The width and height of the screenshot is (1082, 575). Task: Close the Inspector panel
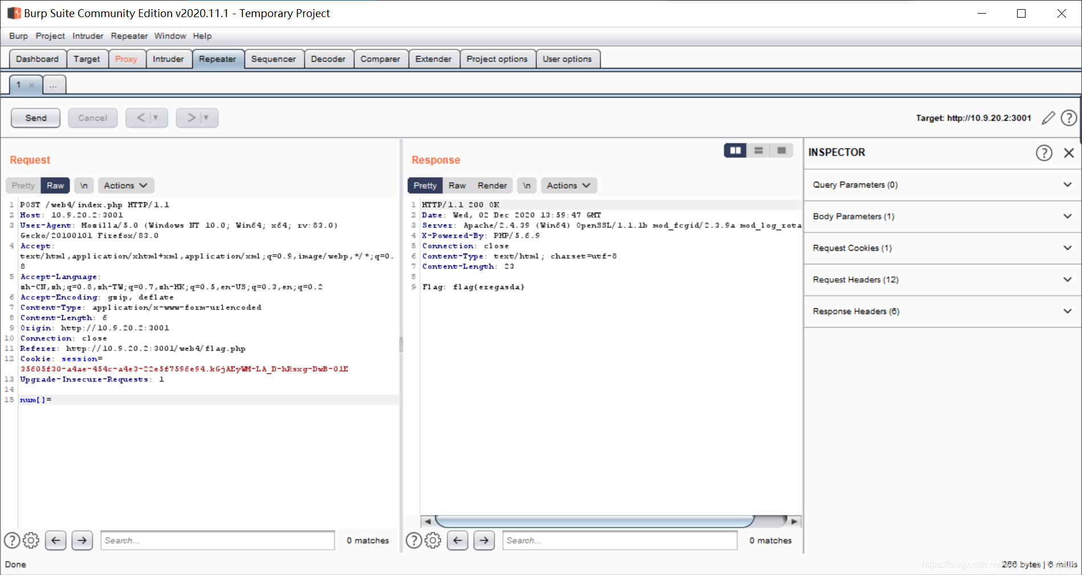[x=1069, y=153]
